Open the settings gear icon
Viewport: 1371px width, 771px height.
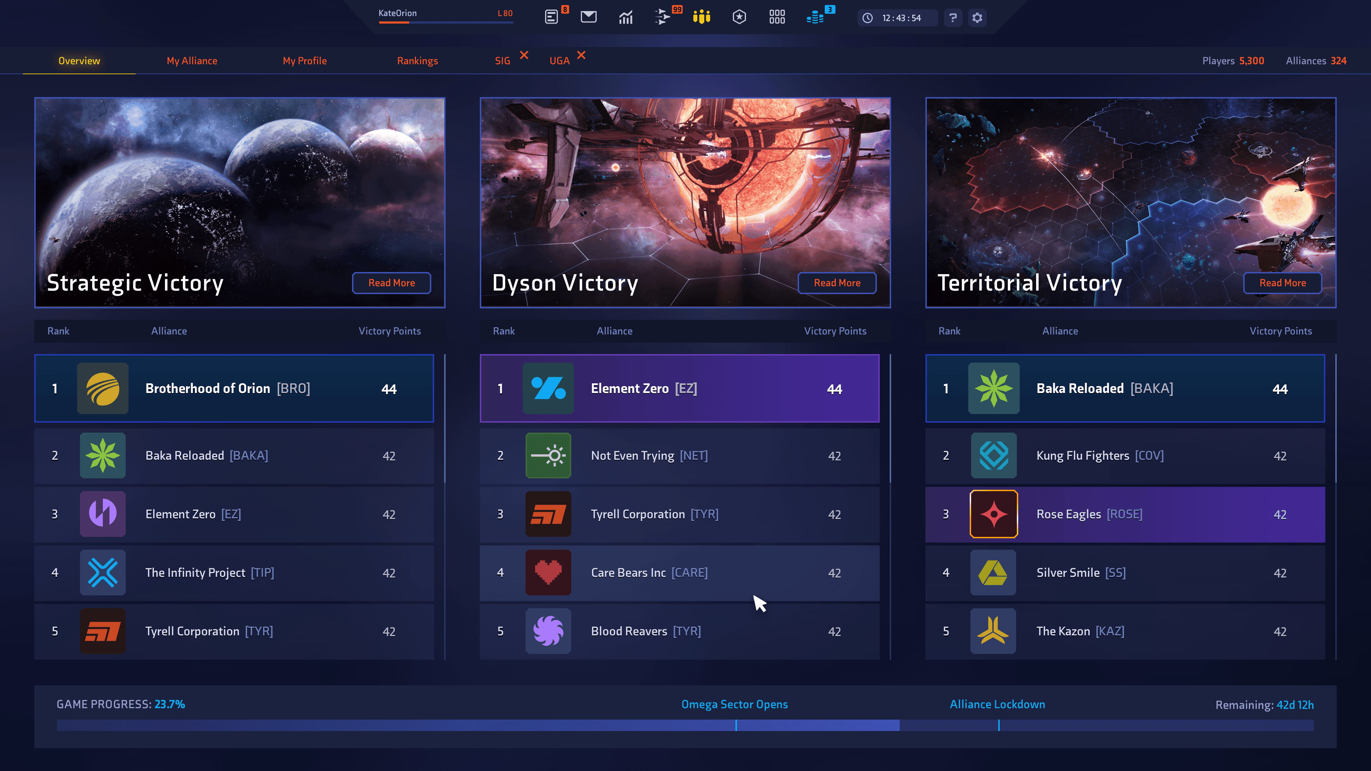click(977, 17)
